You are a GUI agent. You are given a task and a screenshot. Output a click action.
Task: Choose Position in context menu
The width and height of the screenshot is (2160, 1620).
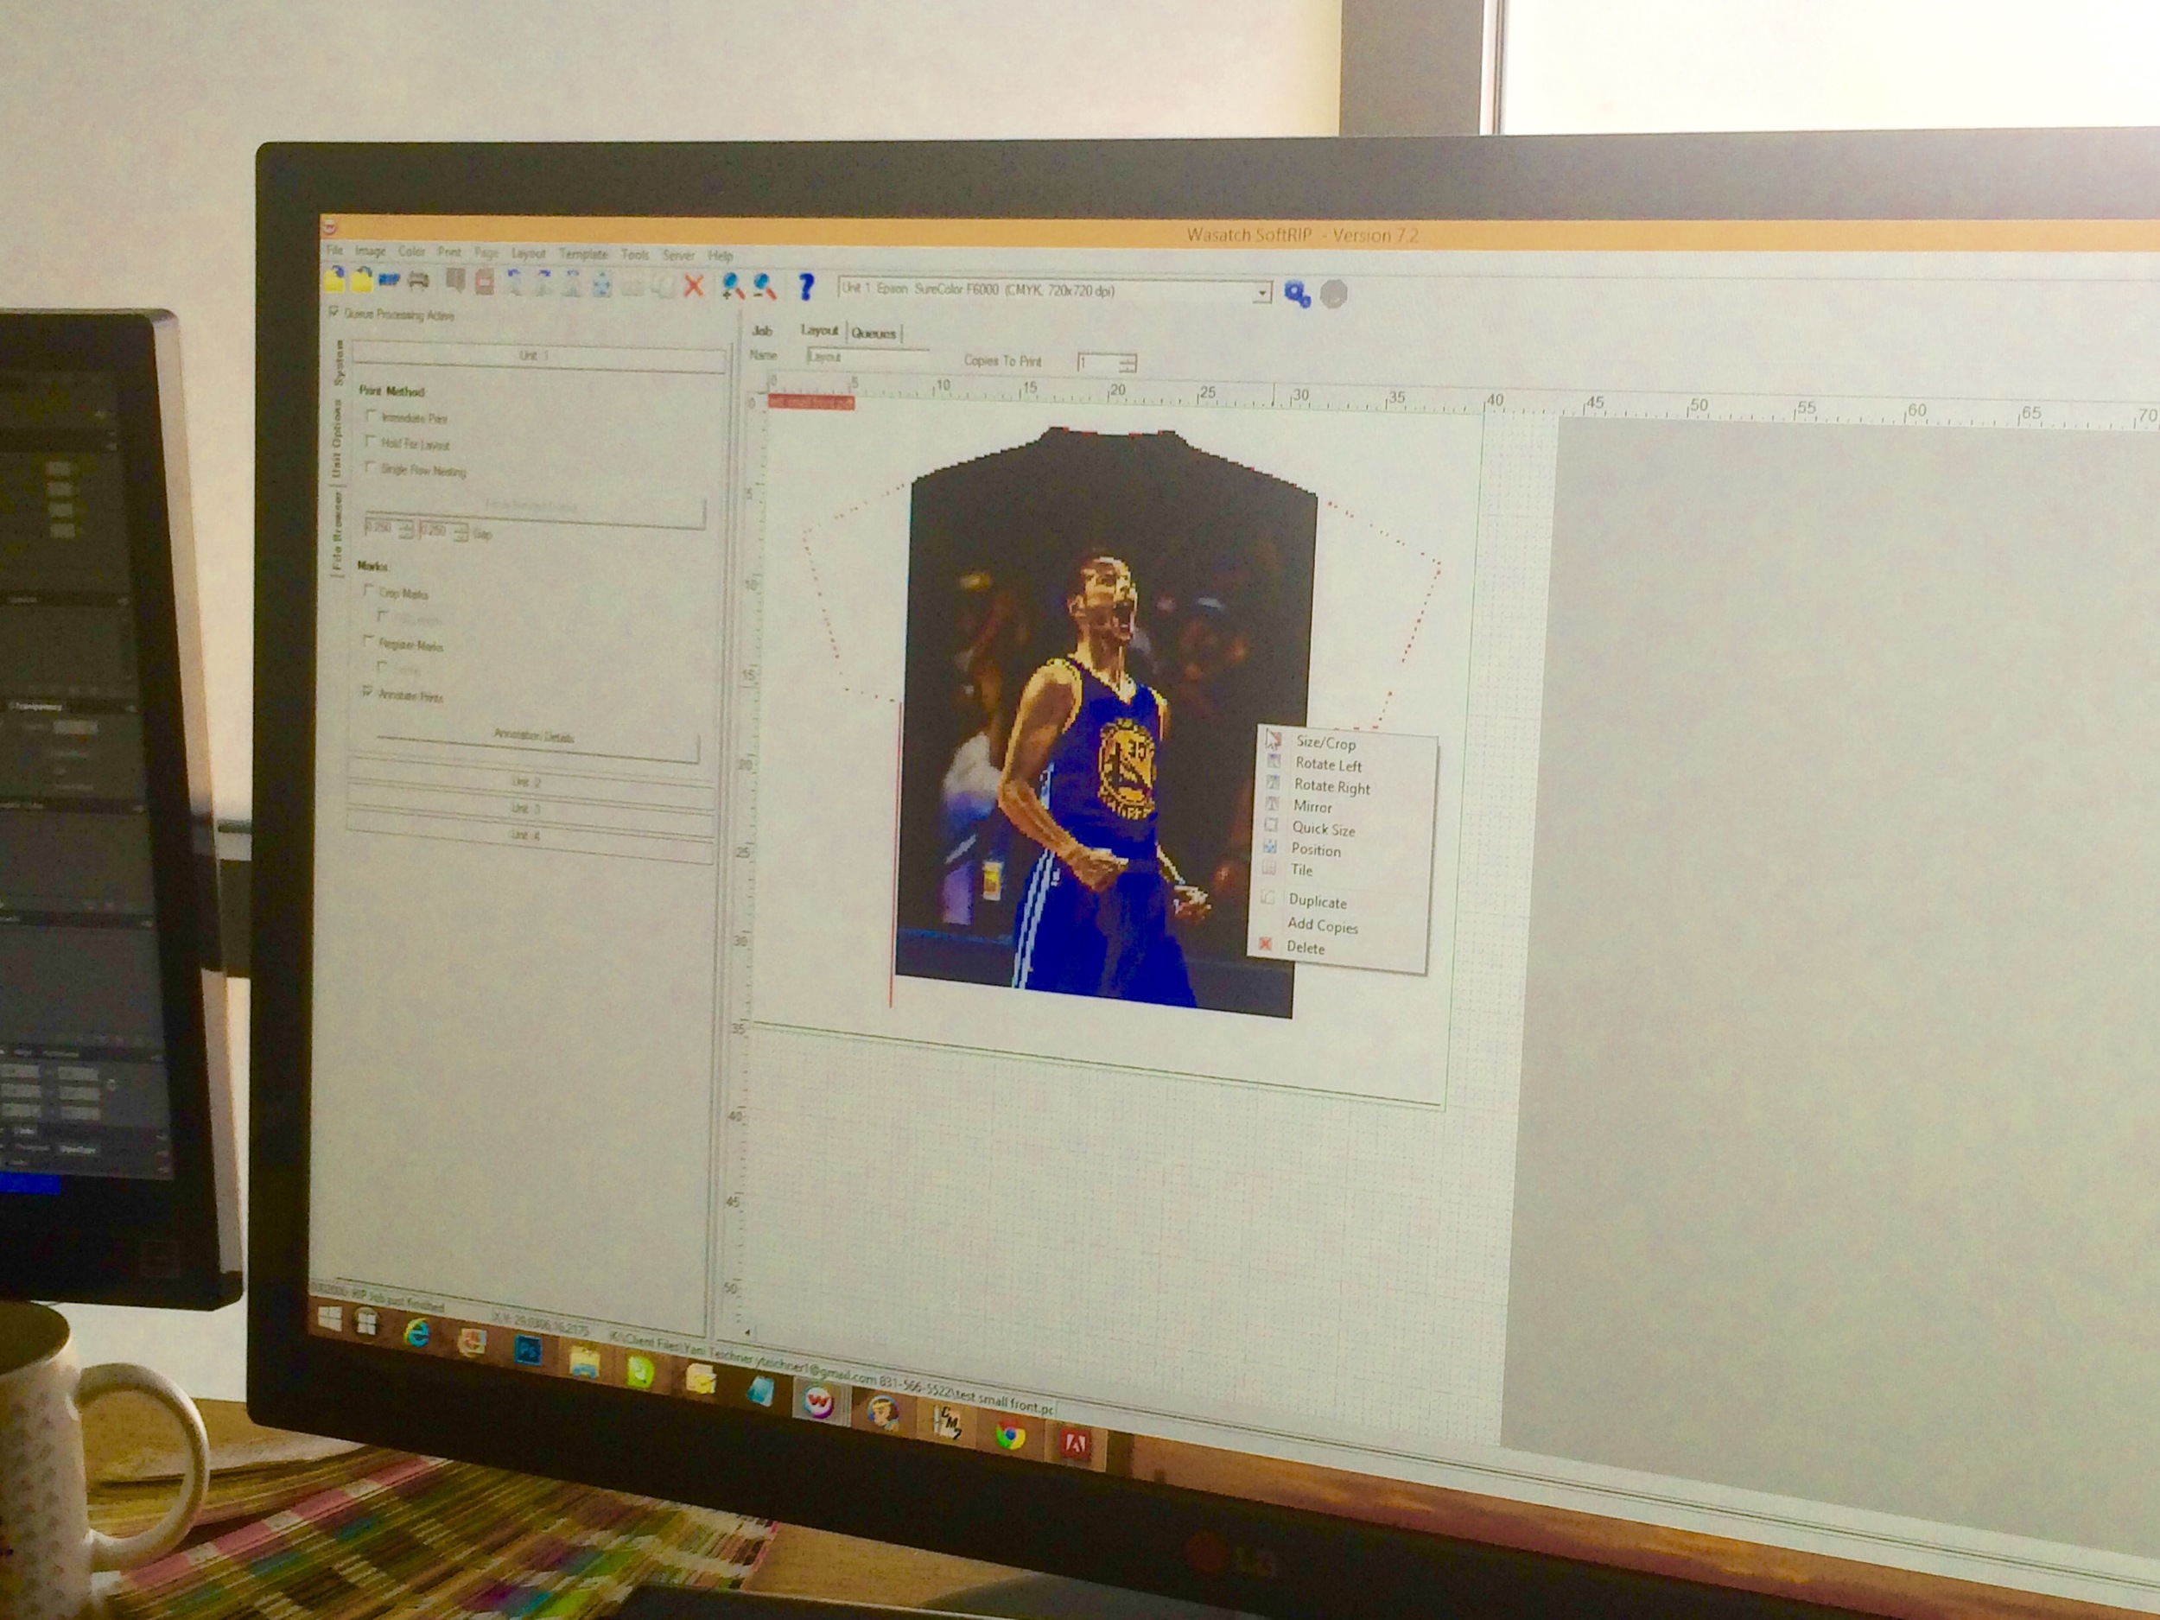click(1315, 850)
